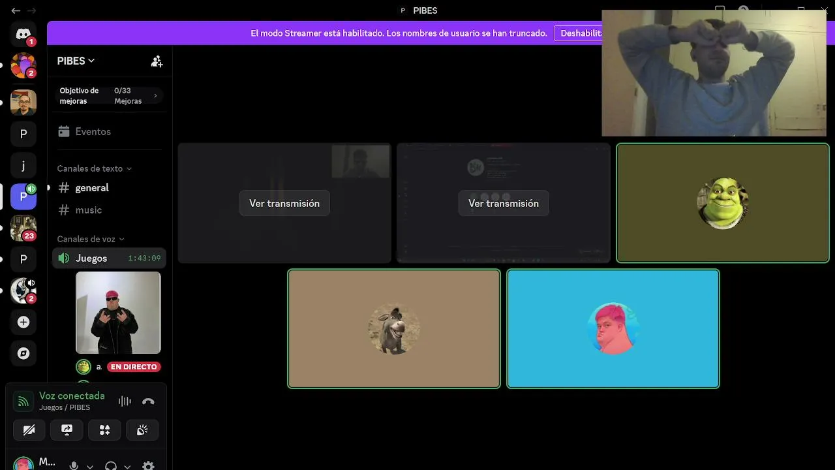The width and height of the screenshot is (835, 470).
Task: Open Discord home direct messages
Action: tap(23, 34)
